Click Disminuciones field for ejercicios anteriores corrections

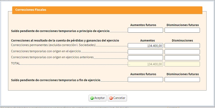[x=182, y=58]
